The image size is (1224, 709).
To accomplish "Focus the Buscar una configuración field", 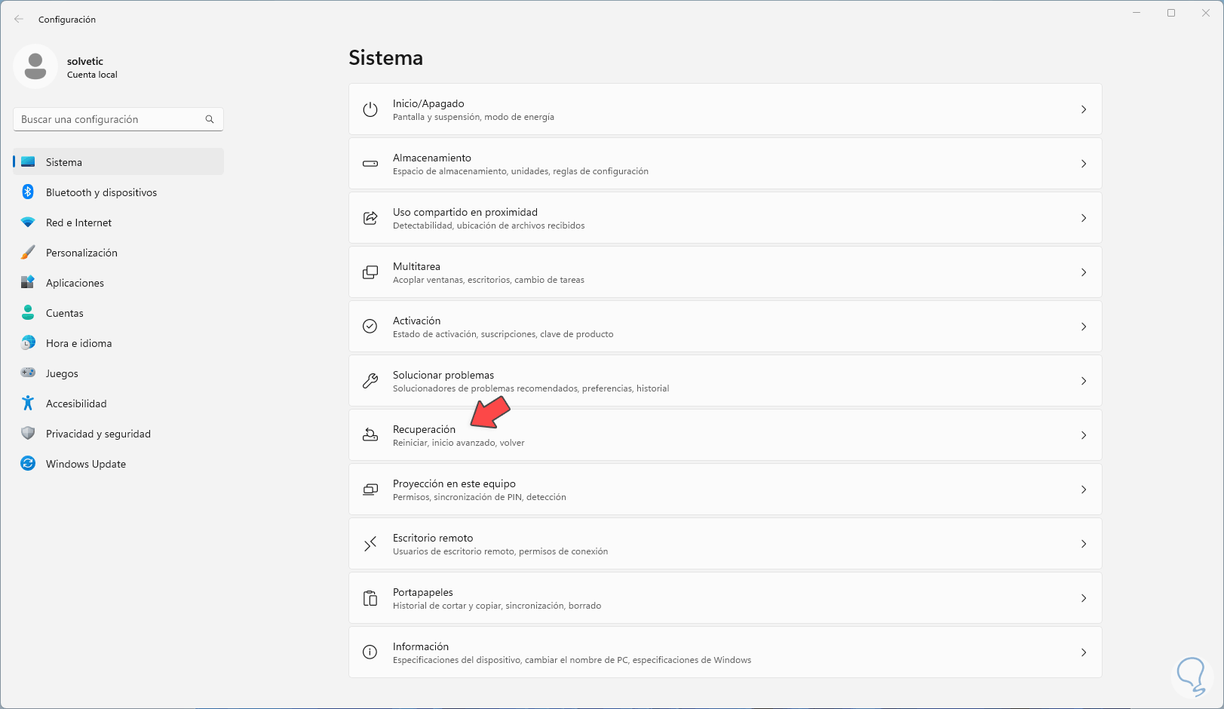I will pyautogui.click(x=109, y=119).
